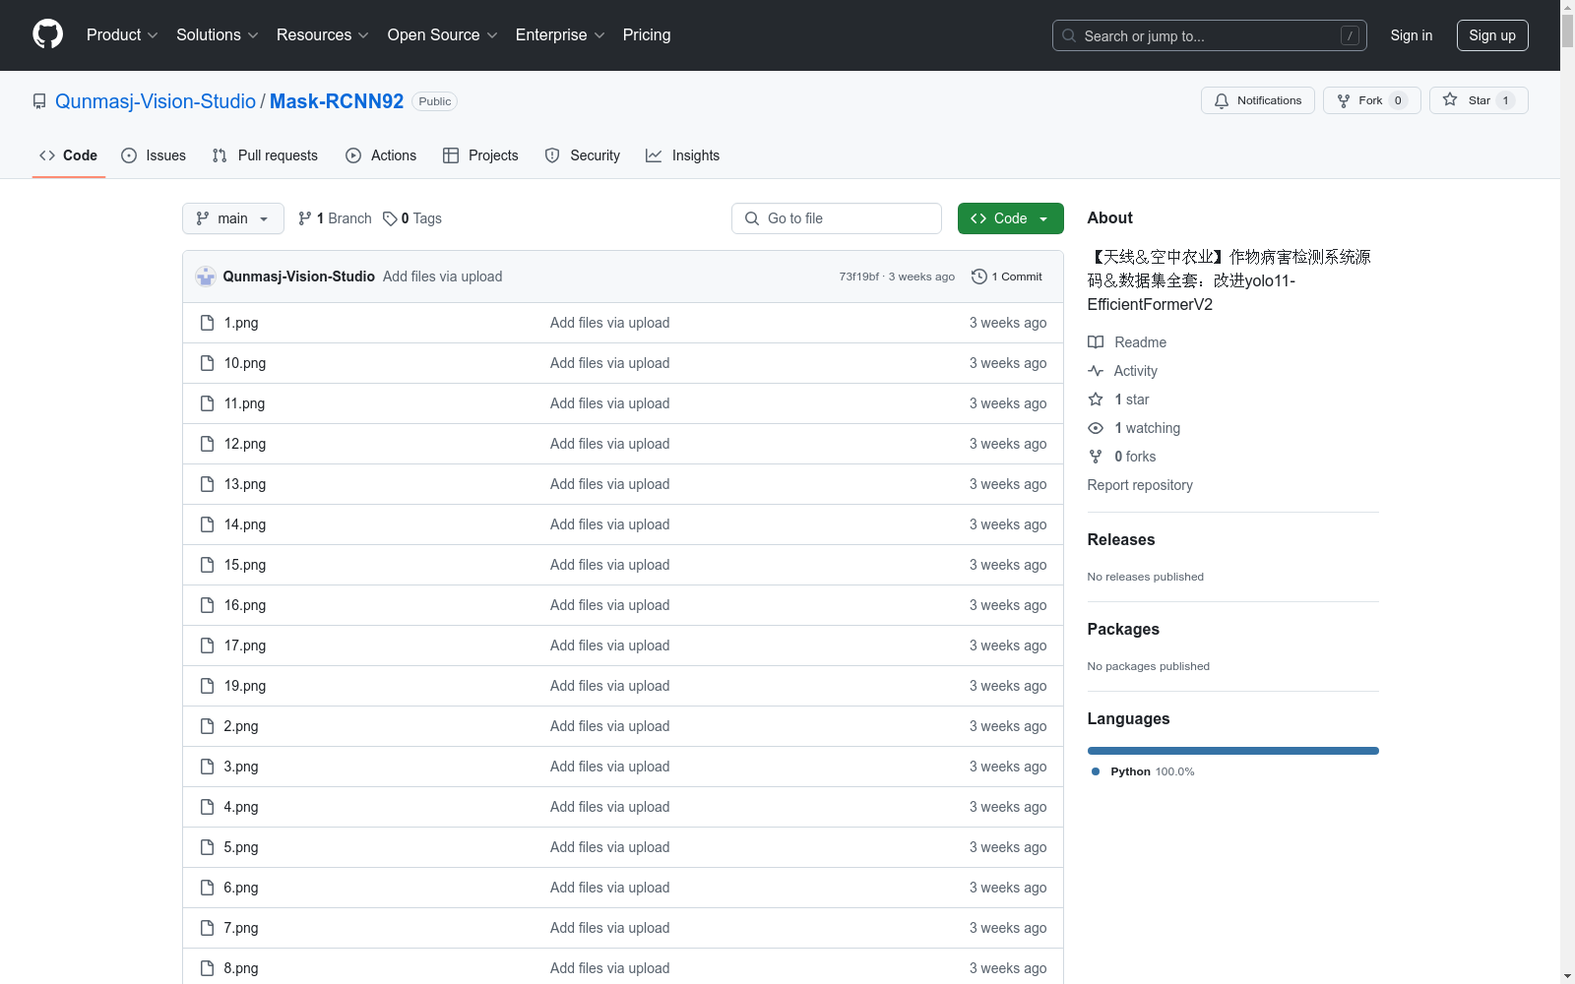Click the Notifications bell button
1575x984 pixels.
click(x=1257, y=100)
